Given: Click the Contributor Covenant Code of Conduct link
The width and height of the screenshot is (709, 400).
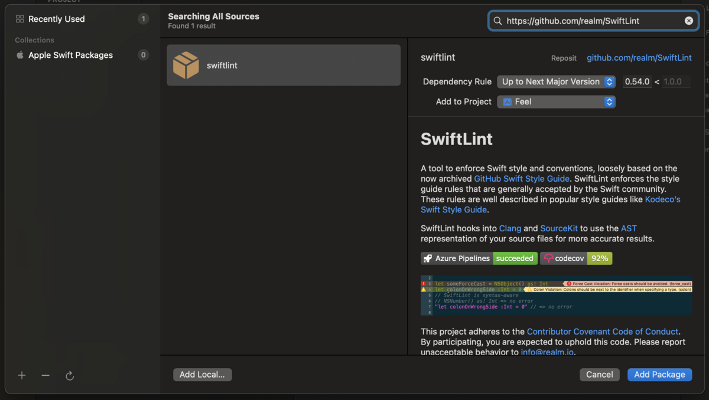Looking at the screenshot, I should click(603, 332).
